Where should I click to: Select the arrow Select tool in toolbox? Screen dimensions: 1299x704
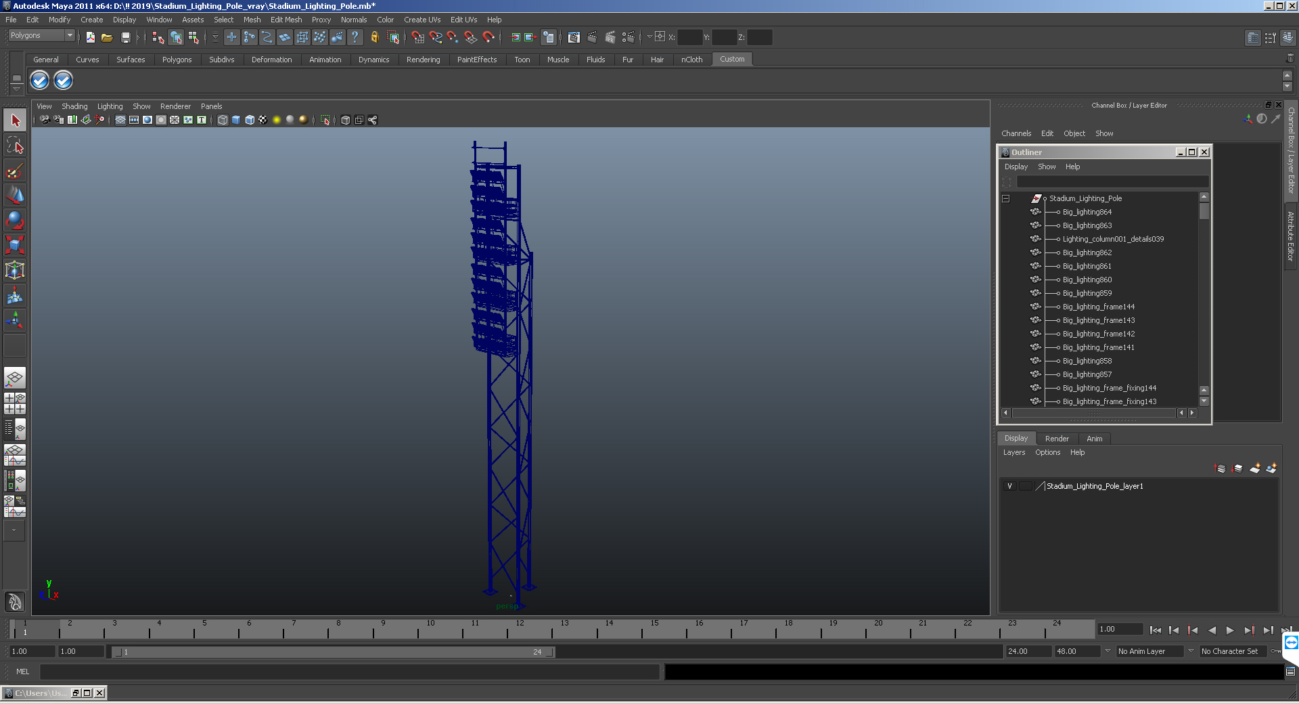point(15,120)
